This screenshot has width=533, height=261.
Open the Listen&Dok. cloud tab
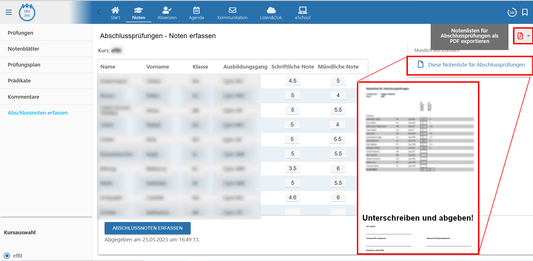coord(271,13)
